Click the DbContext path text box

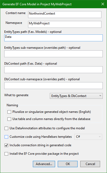[53, 70]
